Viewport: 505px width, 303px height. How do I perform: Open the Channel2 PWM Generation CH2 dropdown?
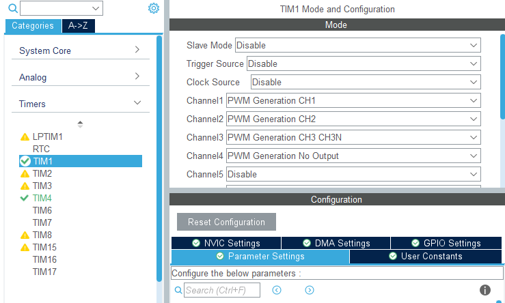click(x=353, y=119)
